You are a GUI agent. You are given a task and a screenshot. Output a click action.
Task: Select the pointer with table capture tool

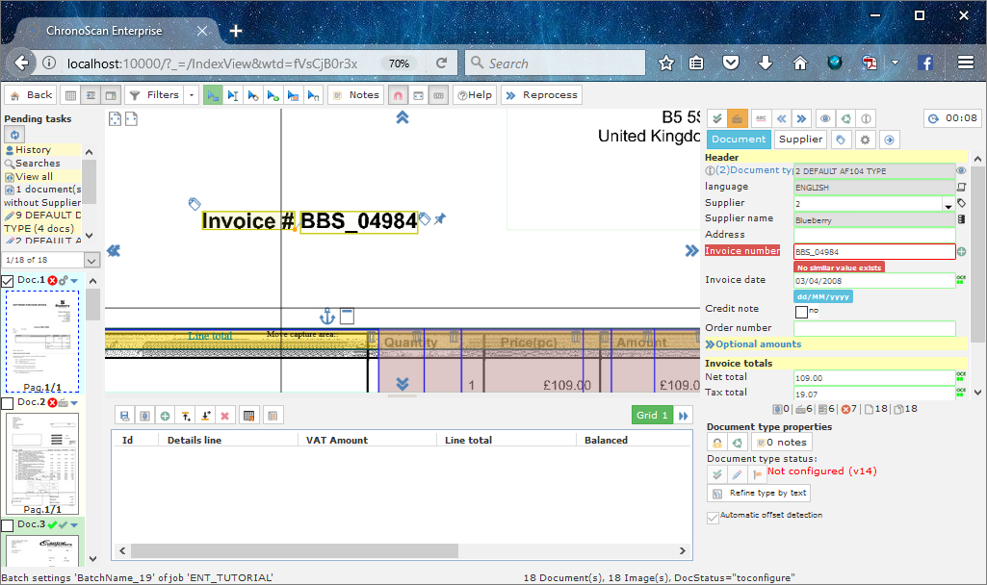[x=294, y=95]
